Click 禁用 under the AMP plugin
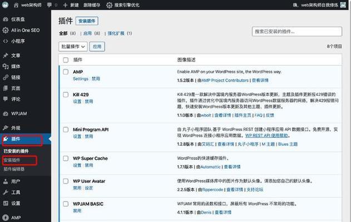The width and height of the screenshot is (351, 222). coord(96,79)
